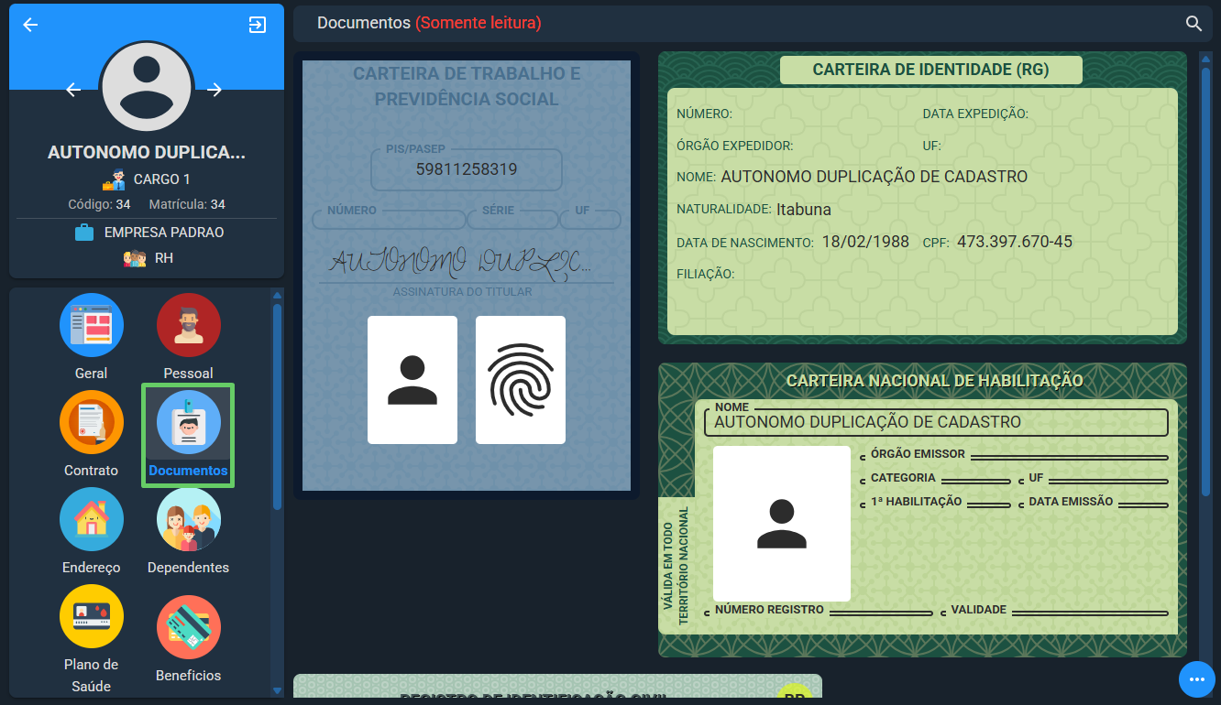Image resolution: width=1221 pixels, height=705 pixels.
Task: Click the work card NÚMERO field
Action: coord(389,220)
